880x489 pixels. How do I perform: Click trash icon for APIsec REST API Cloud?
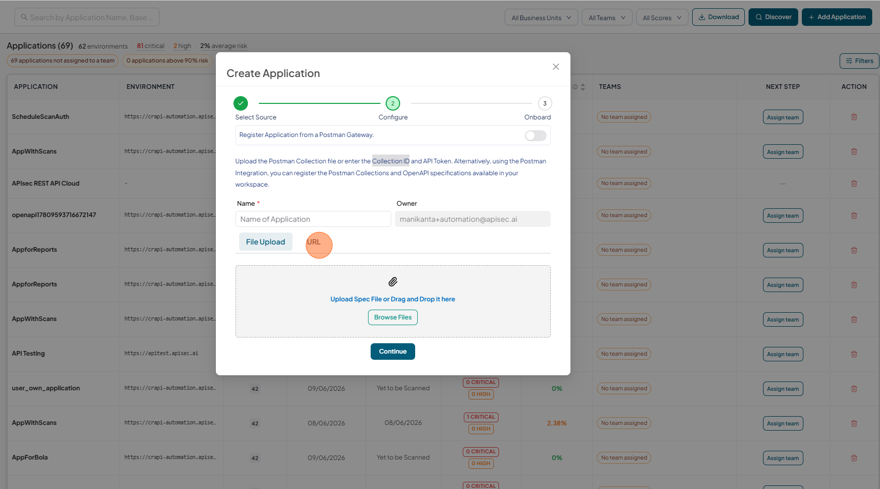[854, 184]
